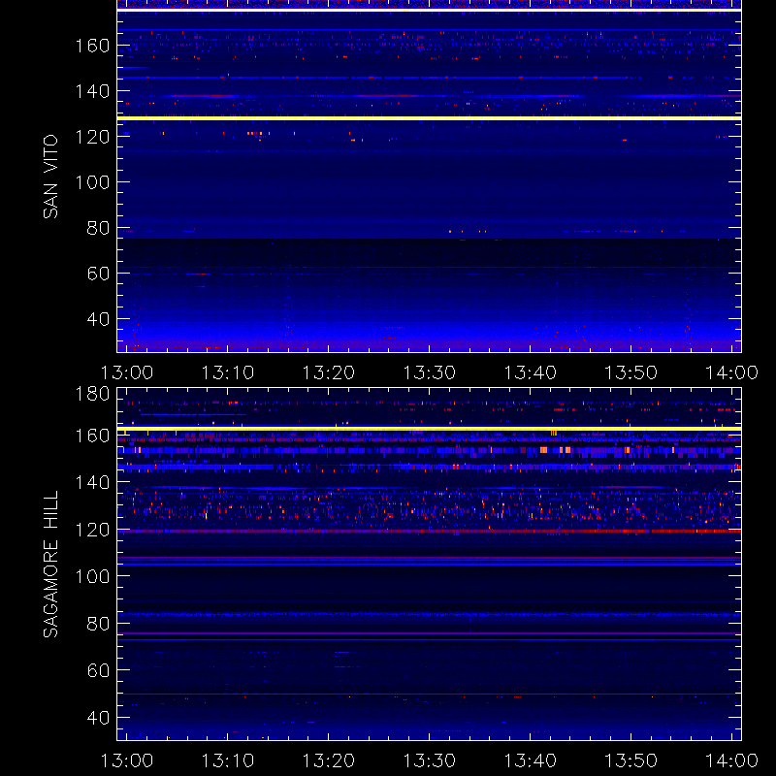Select the 160 tick label on SAN VITO axis
This screenshot has height=776, width=776.
click(92, 46)
